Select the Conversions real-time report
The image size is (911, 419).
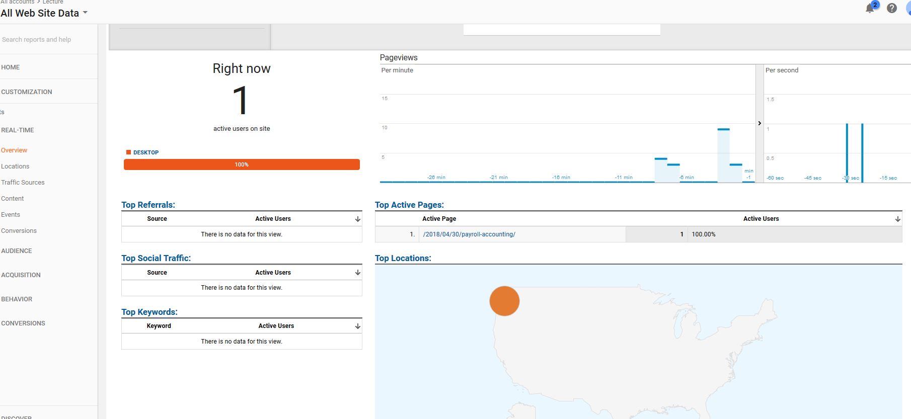click(19, 230)
